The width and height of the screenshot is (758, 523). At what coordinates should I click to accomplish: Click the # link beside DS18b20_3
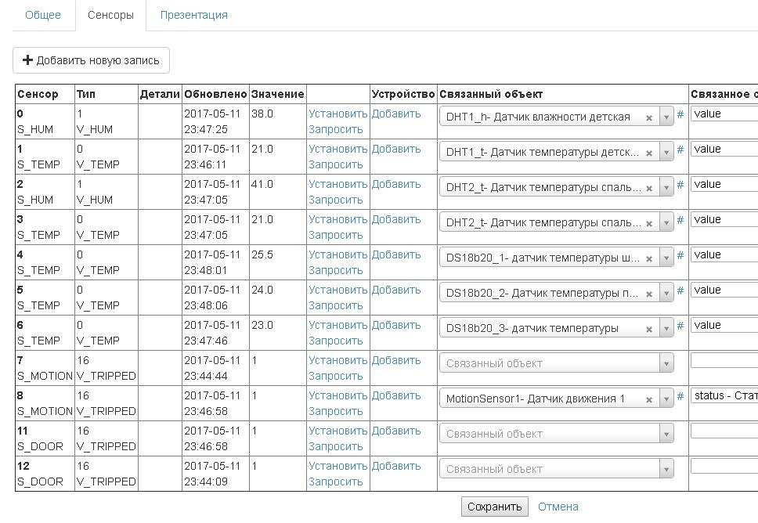(680, 326)
